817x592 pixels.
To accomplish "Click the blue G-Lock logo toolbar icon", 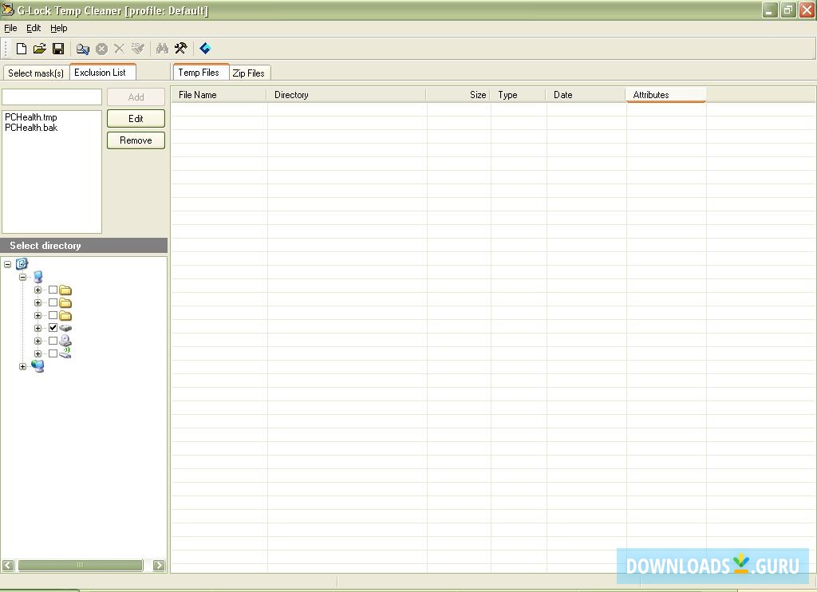I will [205, 49].
